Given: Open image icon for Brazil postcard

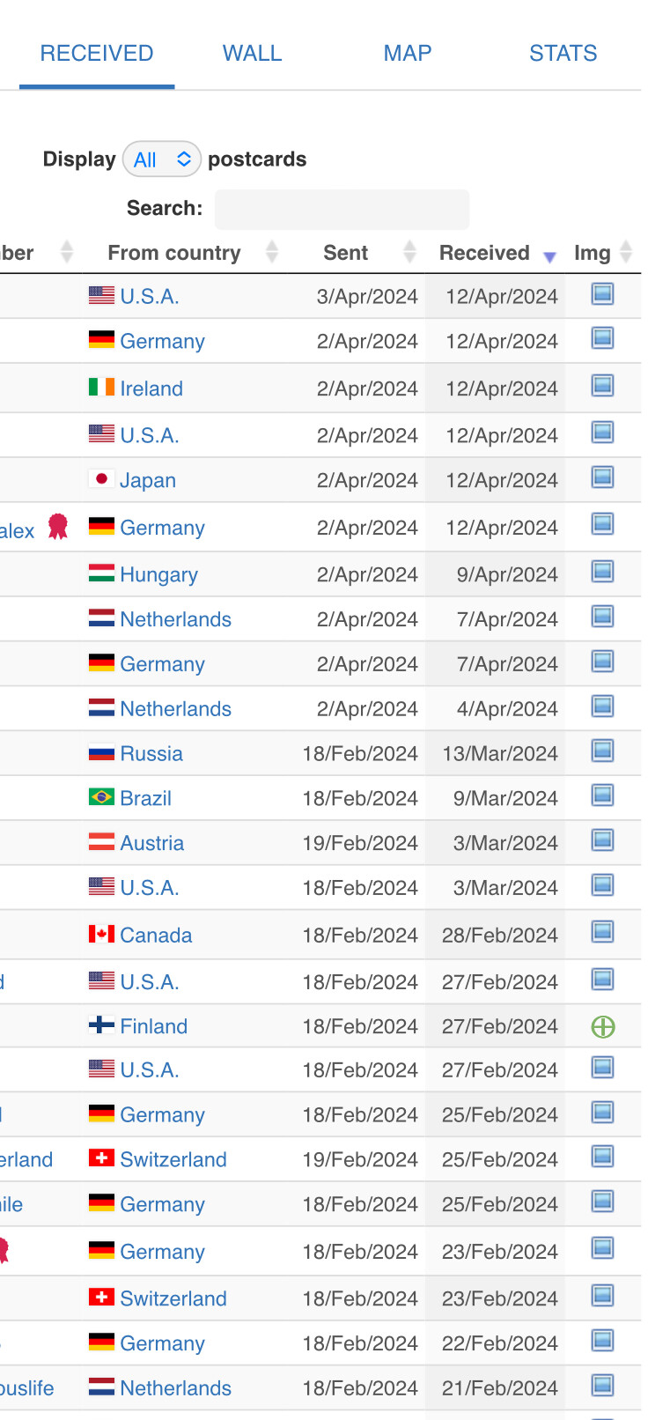Looking at the screenshot, I should (x=602, y=795).
